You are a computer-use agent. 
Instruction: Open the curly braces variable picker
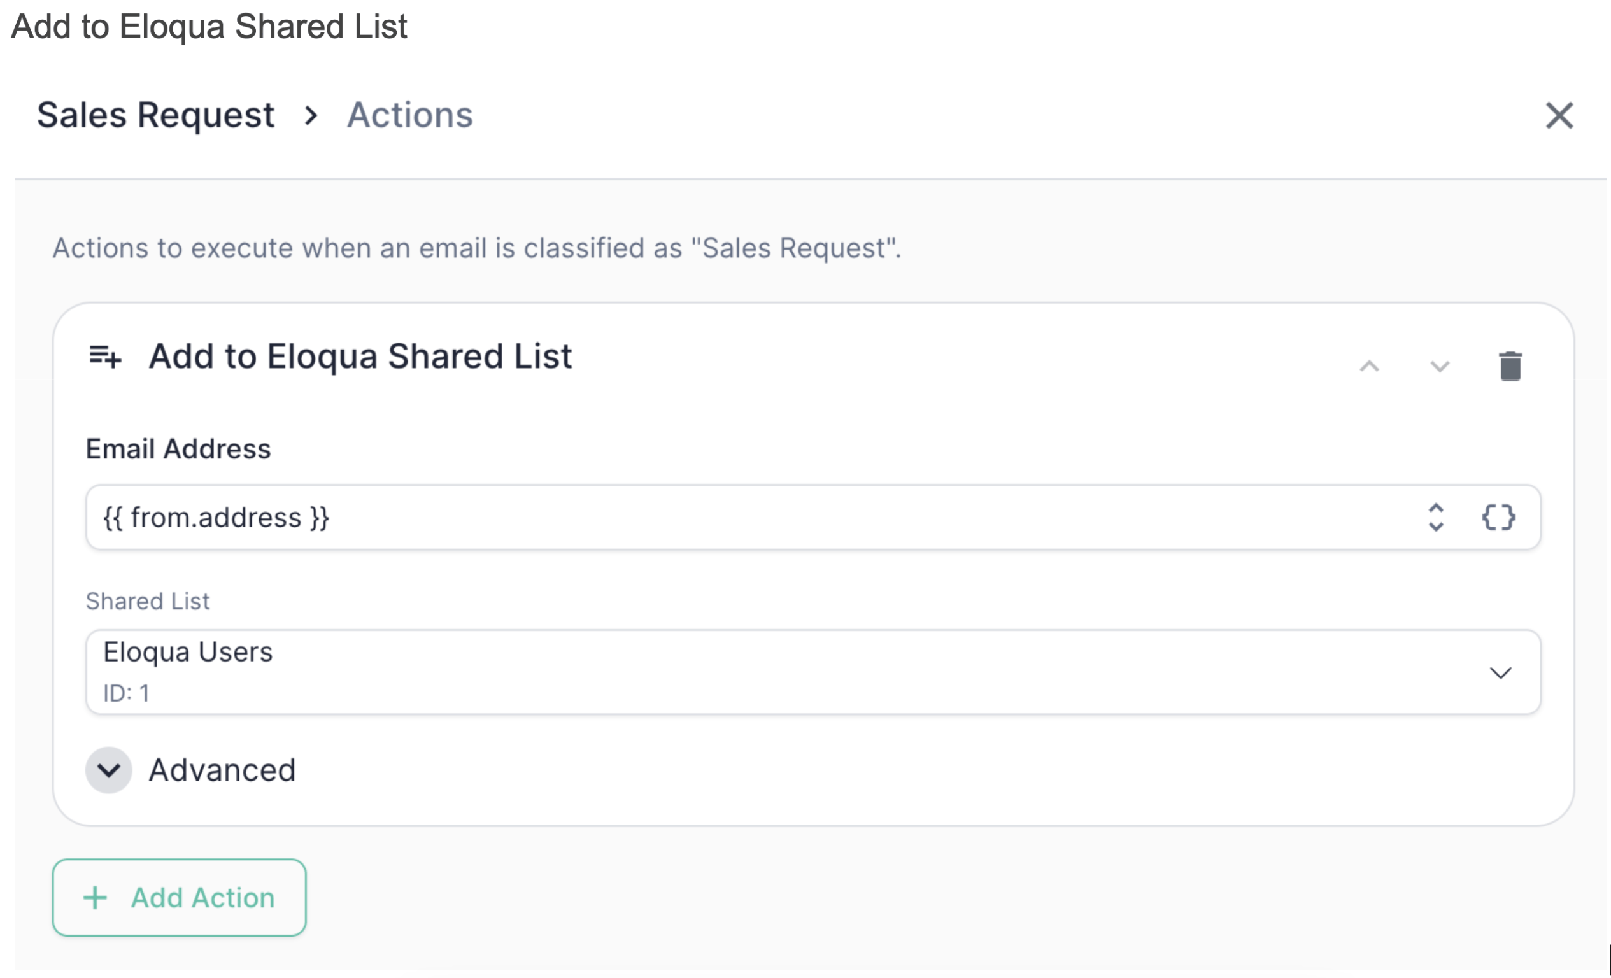click(x=1498, y=517)
